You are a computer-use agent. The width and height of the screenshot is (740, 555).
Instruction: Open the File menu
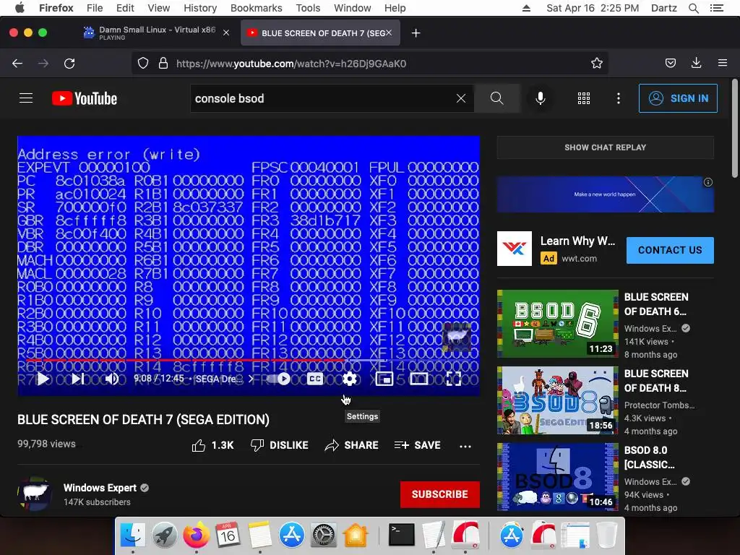point(95,8)
